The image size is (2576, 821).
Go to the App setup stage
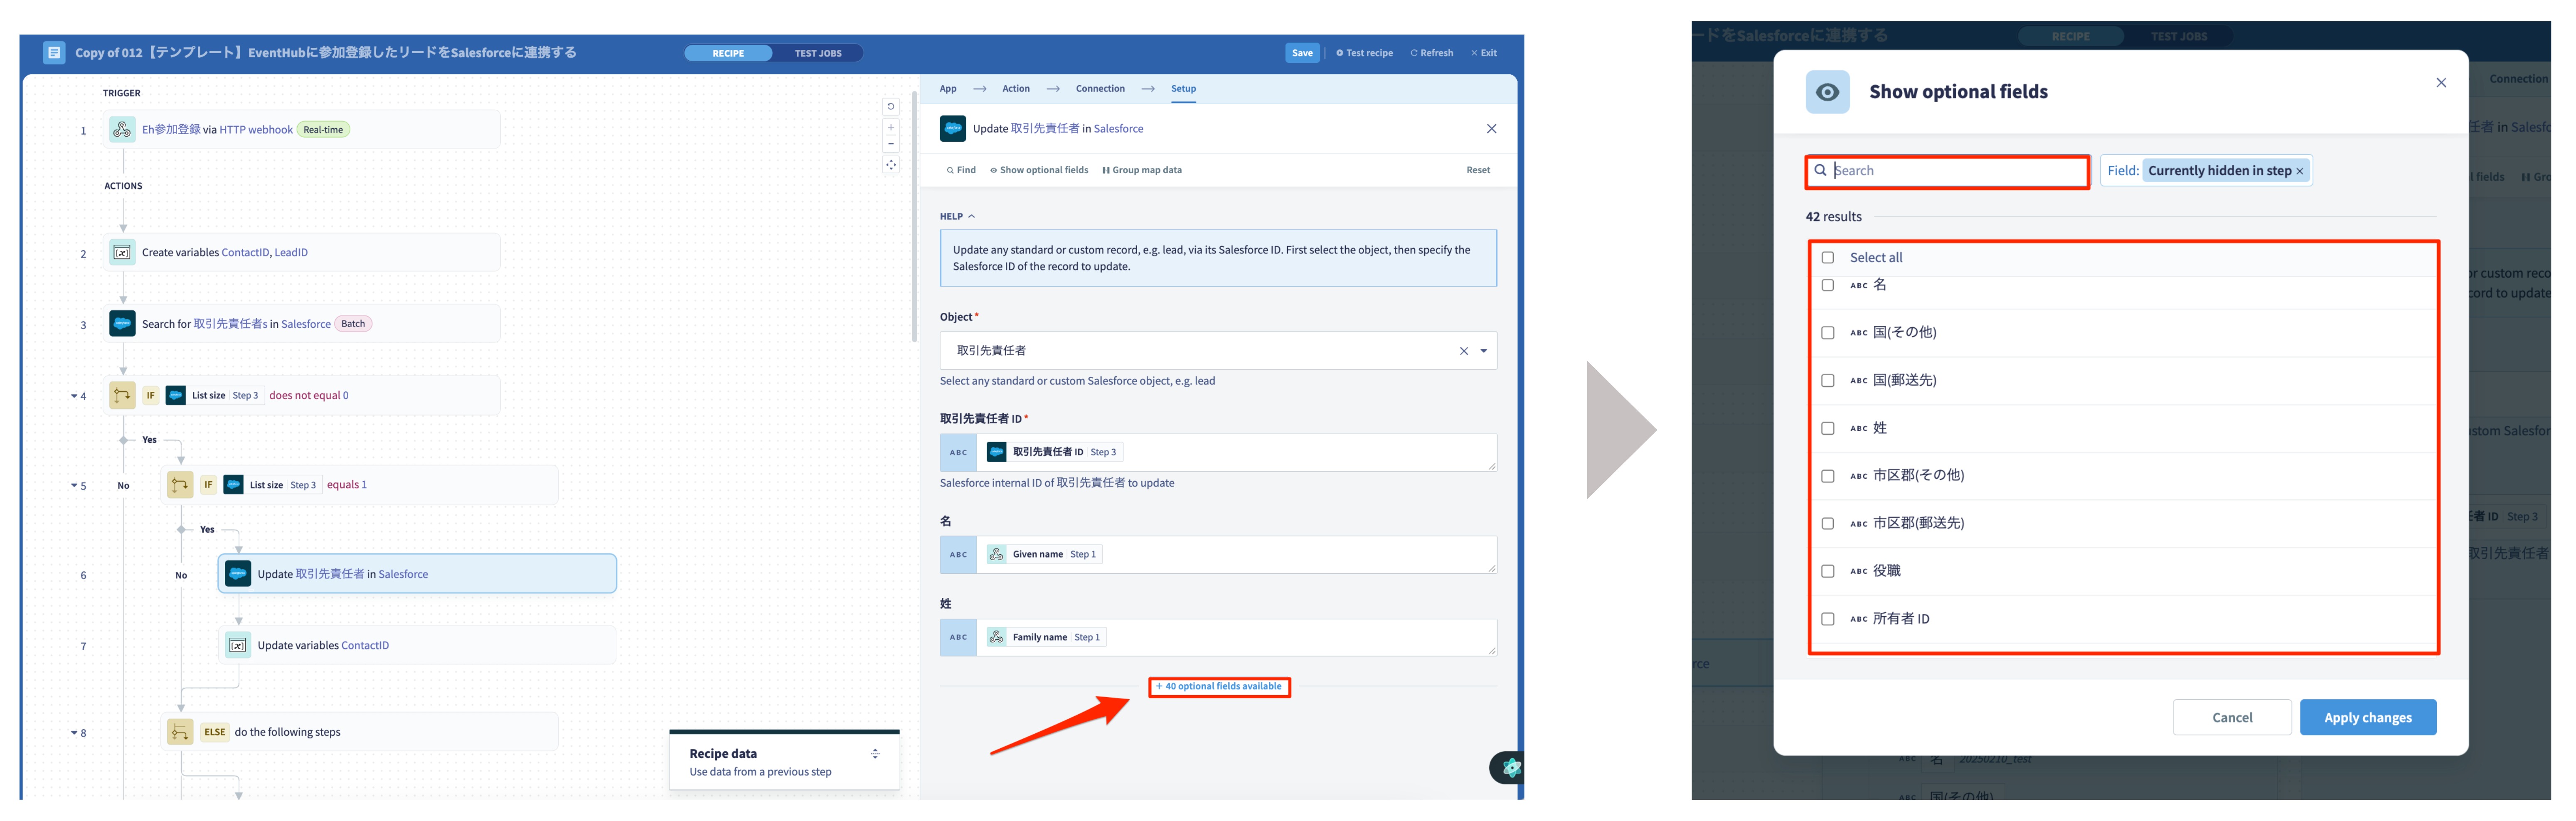point(948,89)
